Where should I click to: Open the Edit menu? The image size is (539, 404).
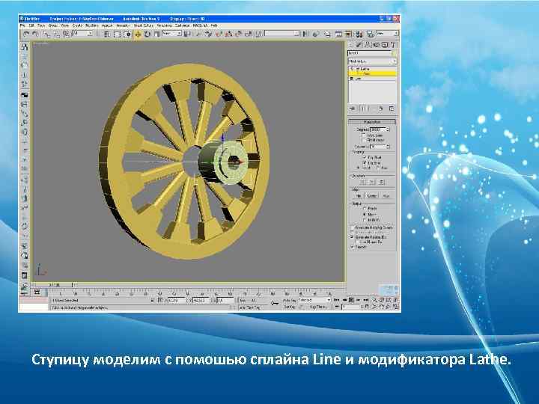click(x=31, y=25)
